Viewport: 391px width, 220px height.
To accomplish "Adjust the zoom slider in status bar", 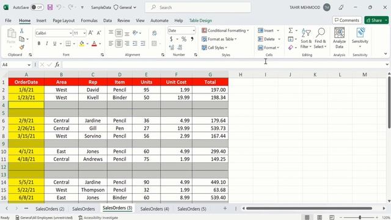I will (360, 218).
